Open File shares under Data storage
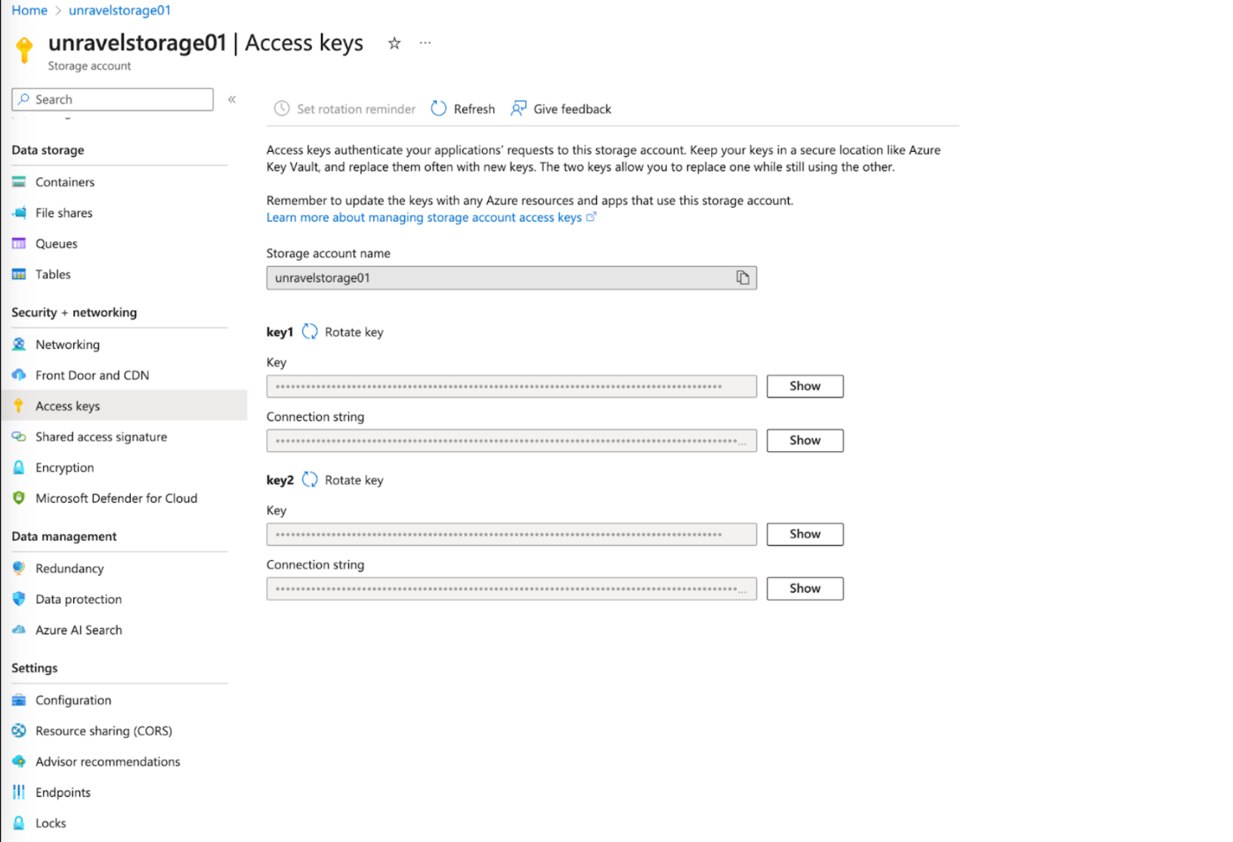Screen dimensions: 1233x842 coord(63,212)
